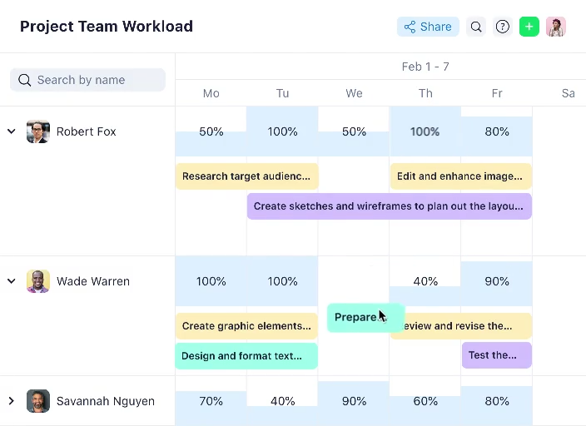This screenshot has height=426, width=586.
Task: Open the Create sketches and wireframes task
Action: pos(389,206)
